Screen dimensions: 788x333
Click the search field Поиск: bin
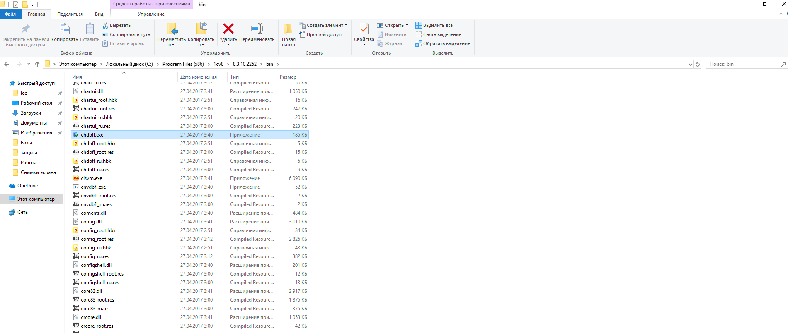pyautogui.click(x=742, y=64)
